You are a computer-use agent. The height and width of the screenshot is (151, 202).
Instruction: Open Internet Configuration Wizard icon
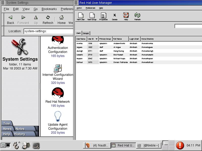[58, 68]
